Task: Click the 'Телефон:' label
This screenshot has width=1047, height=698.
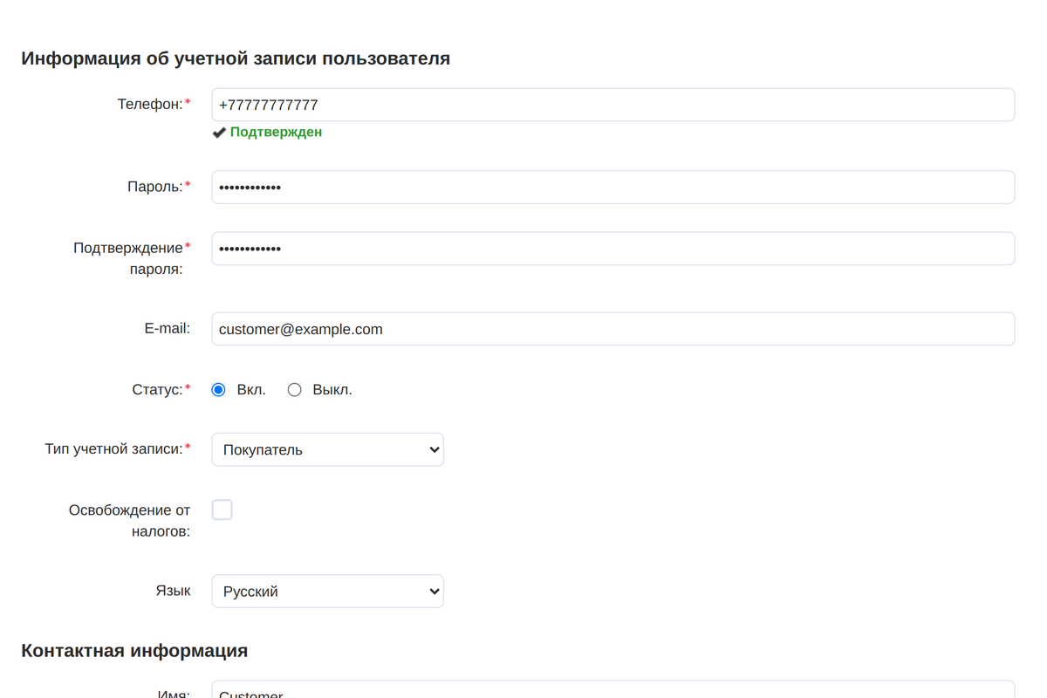Action: (x=150, y=105)
